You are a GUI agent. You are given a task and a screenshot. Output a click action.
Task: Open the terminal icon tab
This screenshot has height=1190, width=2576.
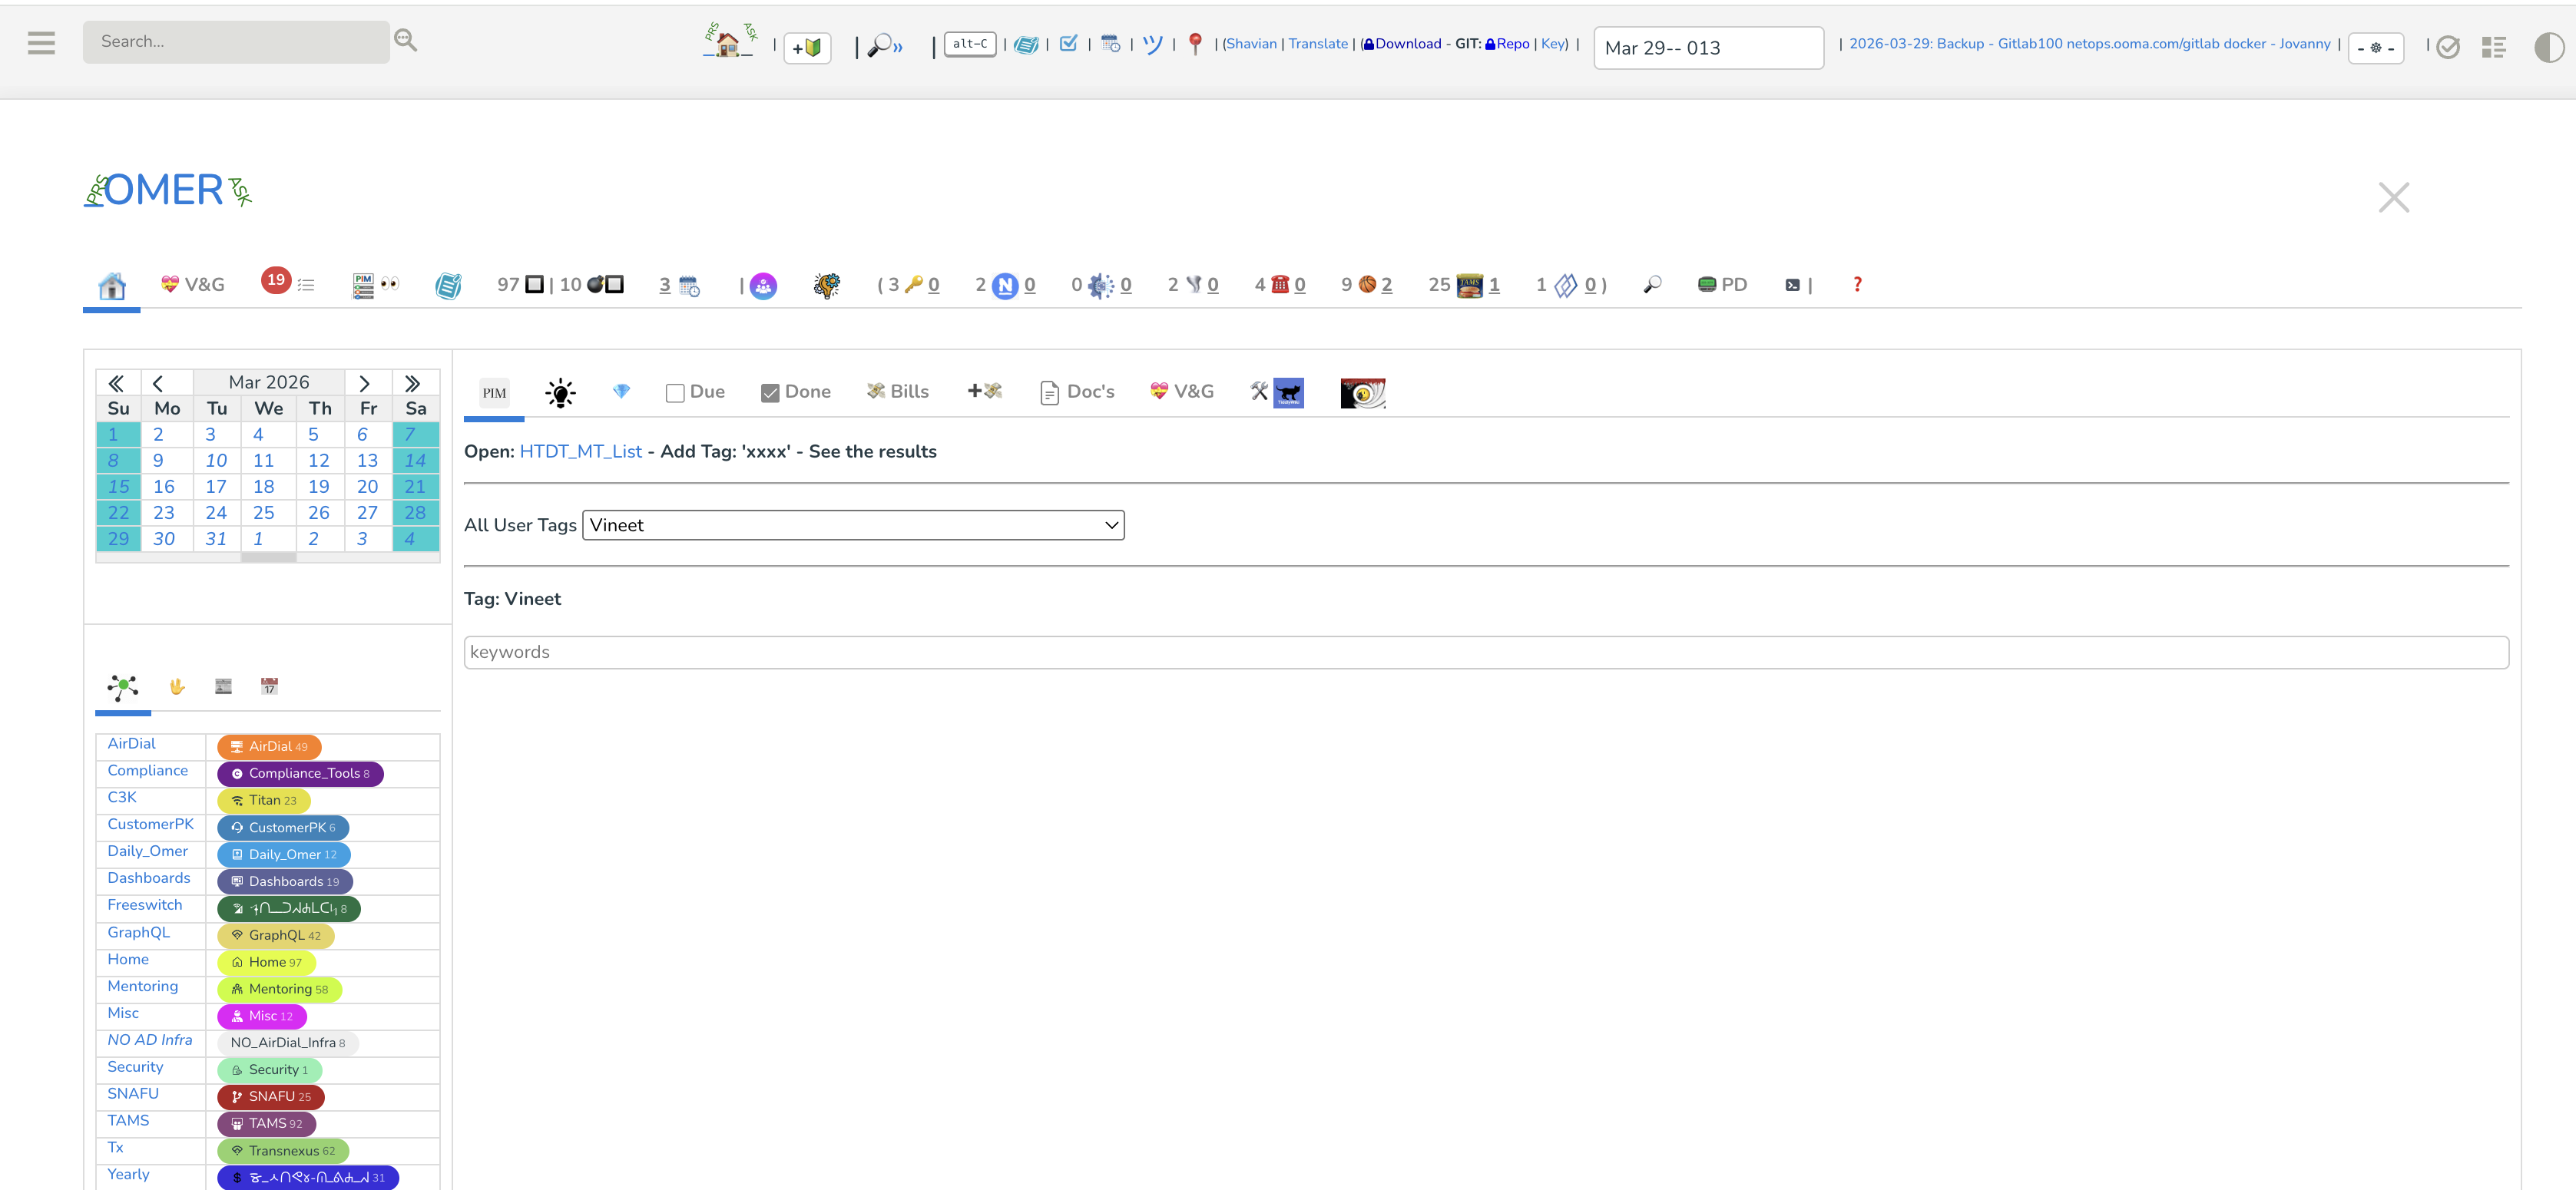[1792, 285]
